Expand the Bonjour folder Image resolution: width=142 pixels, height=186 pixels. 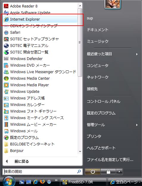6,151
